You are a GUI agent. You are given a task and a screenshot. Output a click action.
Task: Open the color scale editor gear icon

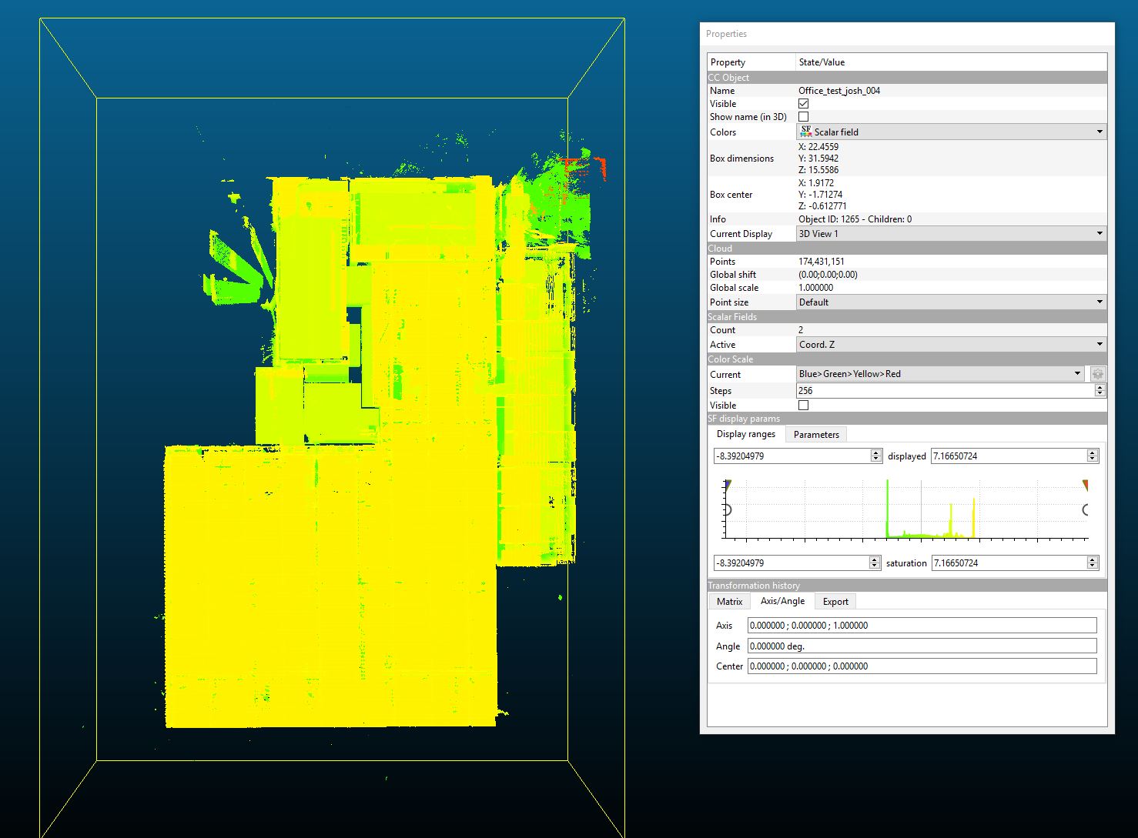coord(1098,374)
